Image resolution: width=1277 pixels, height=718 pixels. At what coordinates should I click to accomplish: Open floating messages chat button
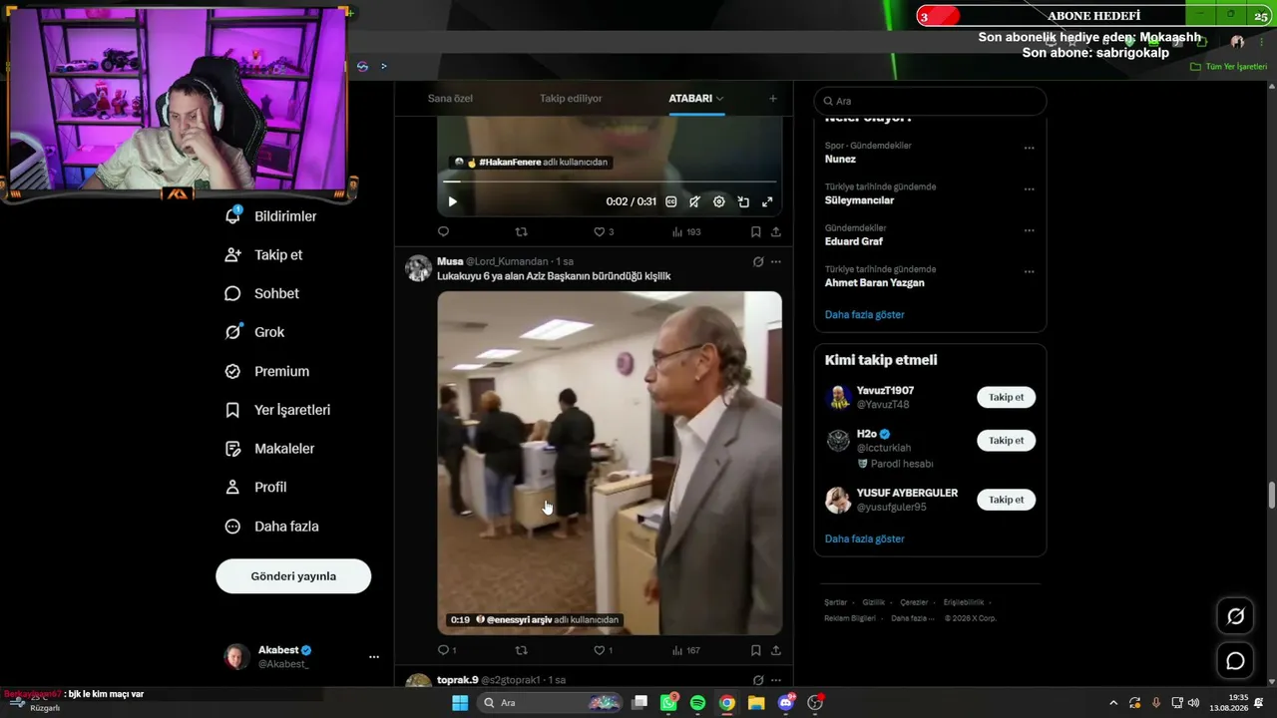[x=1235, y=661]
